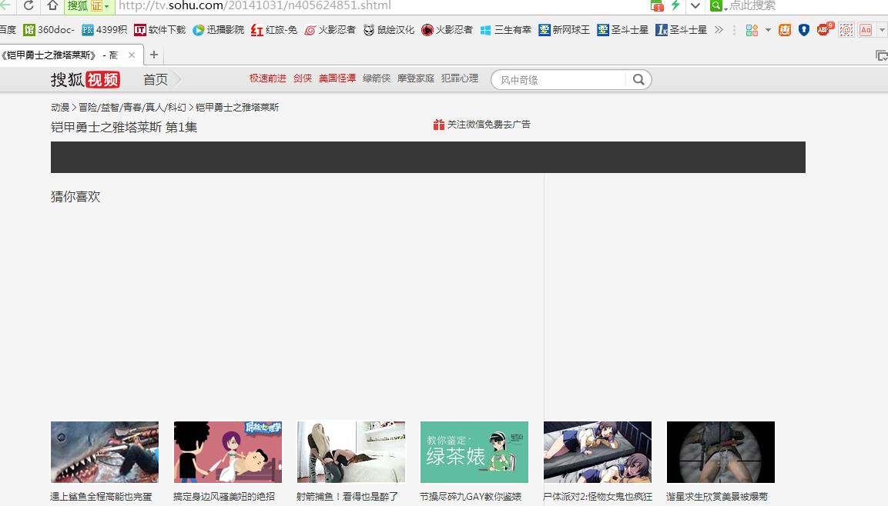Open the 搞定身边风骚美妞的绝招 cartoon thumbnail
The image size is (888, 506).
point(228,451)
